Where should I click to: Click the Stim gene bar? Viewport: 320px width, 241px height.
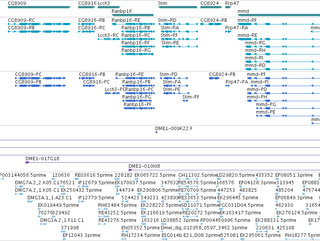pyautogui.click(x=177, y=7)
